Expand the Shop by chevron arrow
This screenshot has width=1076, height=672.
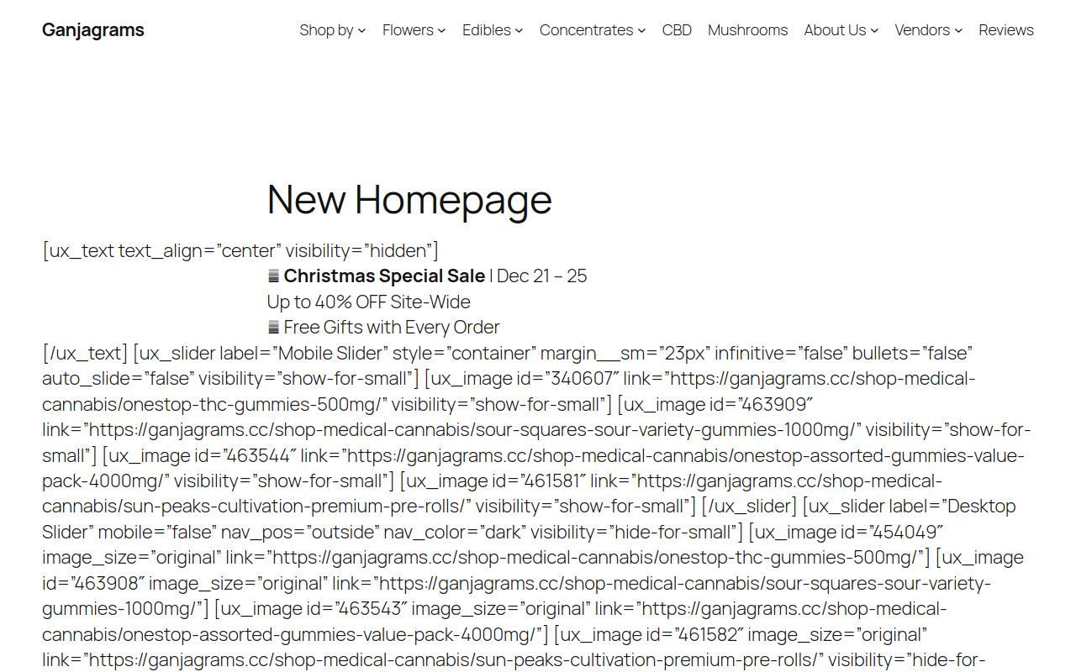[x=361, y=31]
